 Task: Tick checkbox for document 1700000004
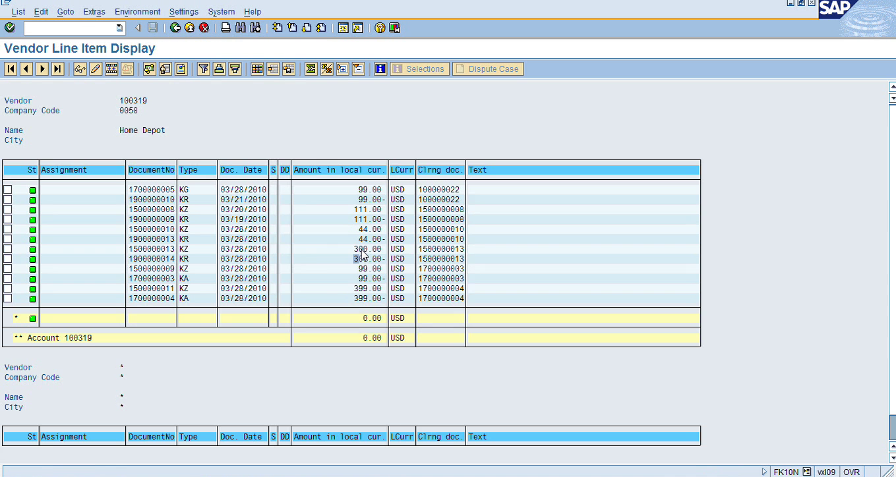click(x=8, y=298)
